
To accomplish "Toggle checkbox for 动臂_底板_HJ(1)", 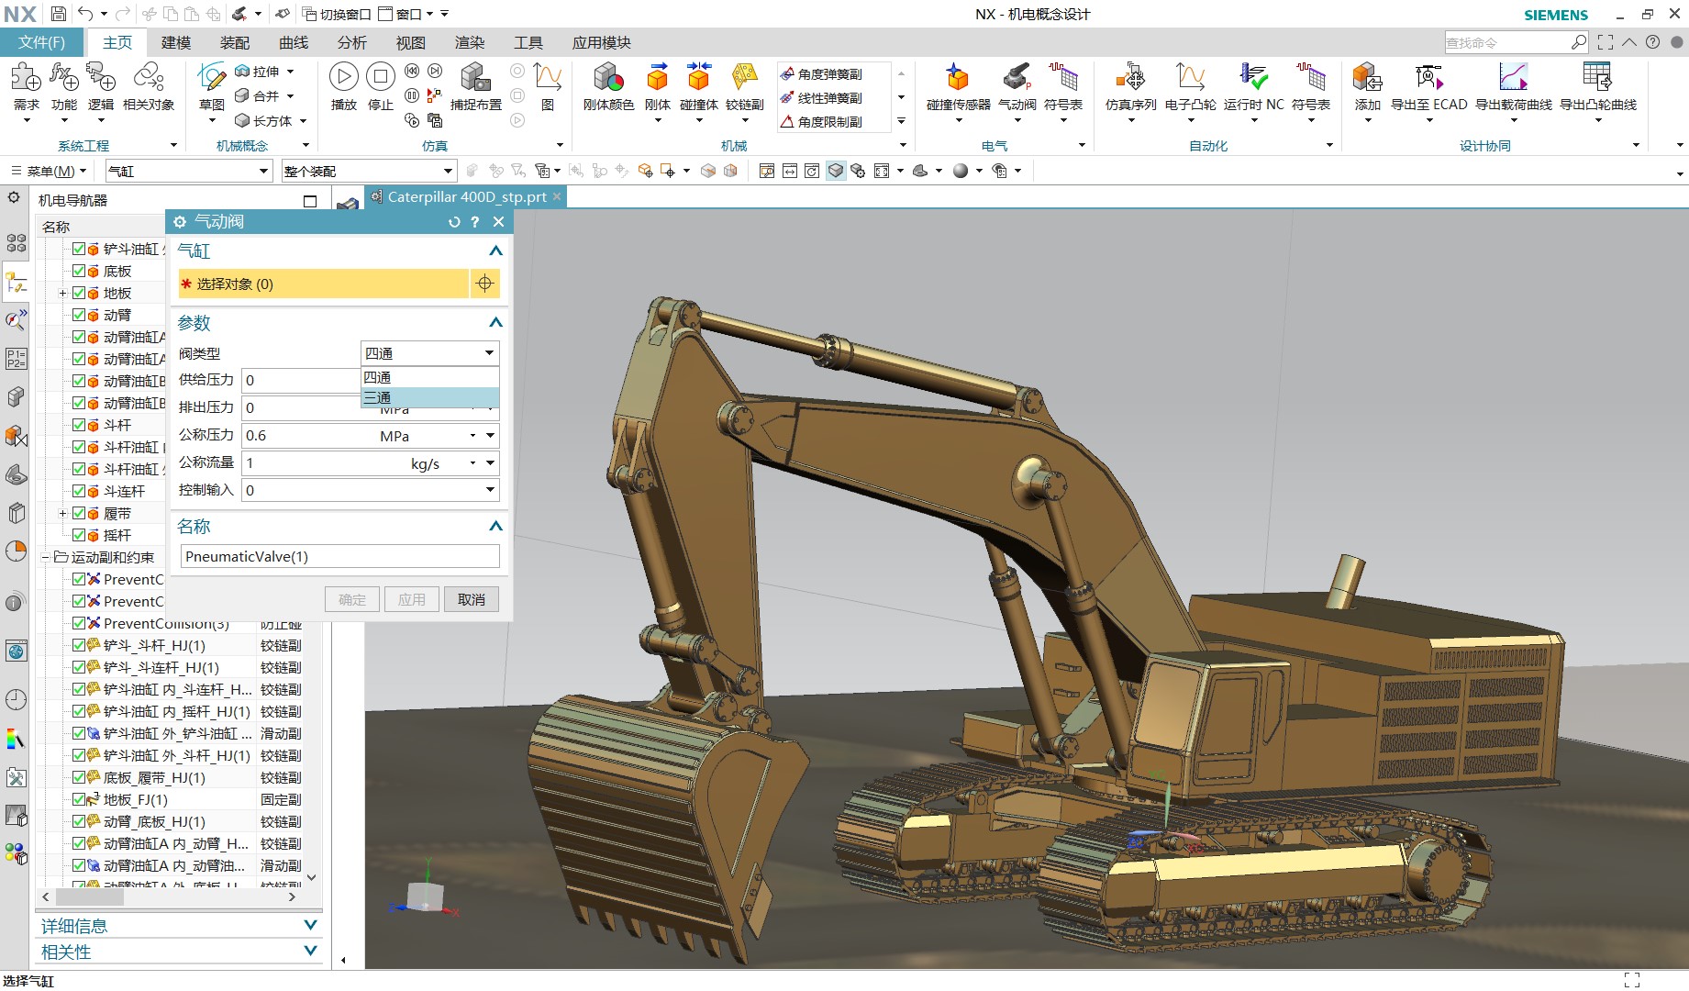I will [79, 821].
